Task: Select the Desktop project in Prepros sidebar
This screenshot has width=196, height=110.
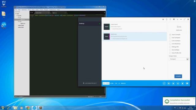Action: [x=90, y=24]
